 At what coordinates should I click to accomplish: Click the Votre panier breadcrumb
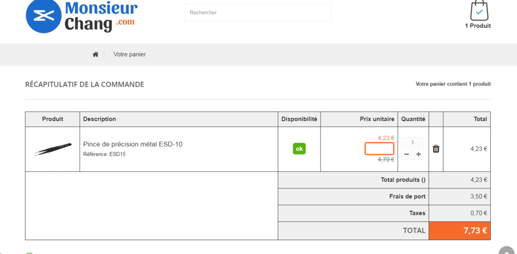pyautogui.click(x=129, y=54)
